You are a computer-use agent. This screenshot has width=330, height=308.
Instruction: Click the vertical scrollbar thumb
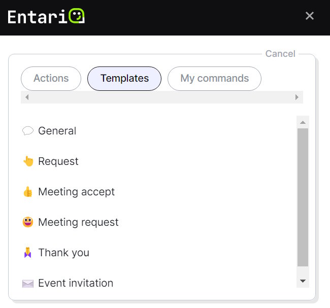(303, 197)
